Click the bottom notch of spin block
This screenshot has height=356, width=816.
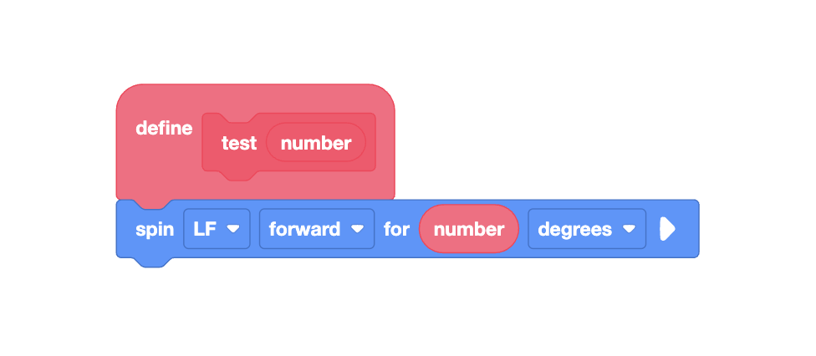151,262
